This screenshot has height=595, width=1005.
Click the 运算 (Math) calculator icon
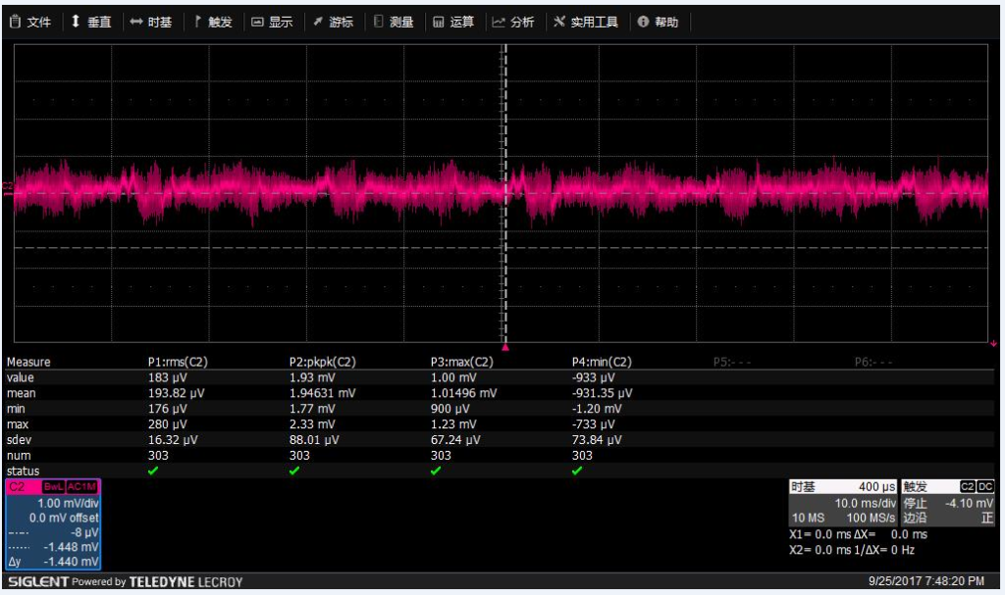point(439,22)
